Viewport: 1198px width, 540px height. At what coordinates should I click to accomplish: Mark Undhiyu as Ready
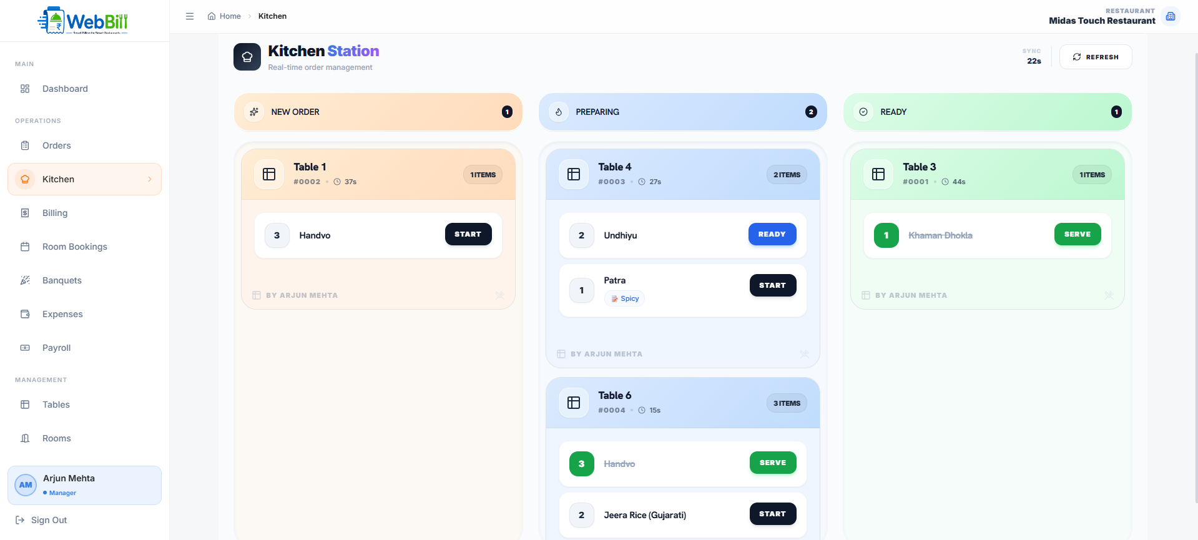coord(772,234)
